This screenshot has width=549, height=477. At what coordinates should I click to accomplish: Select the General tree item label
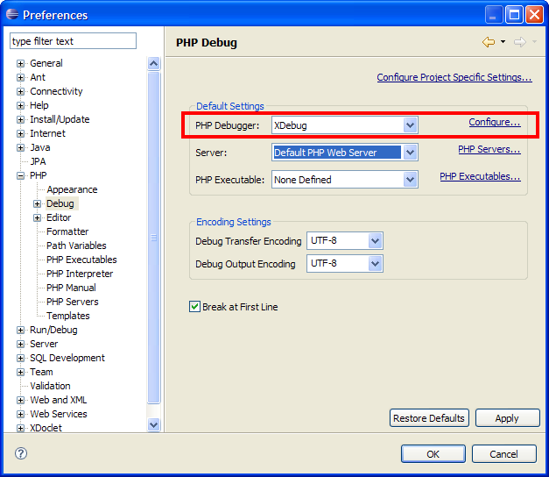pyautogui.click(x=46, y=63)
